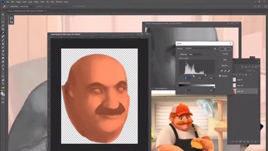Screen dimensions: 268x151
Task: Select the Path Selection tool
Action: click(x=3, y=73)
